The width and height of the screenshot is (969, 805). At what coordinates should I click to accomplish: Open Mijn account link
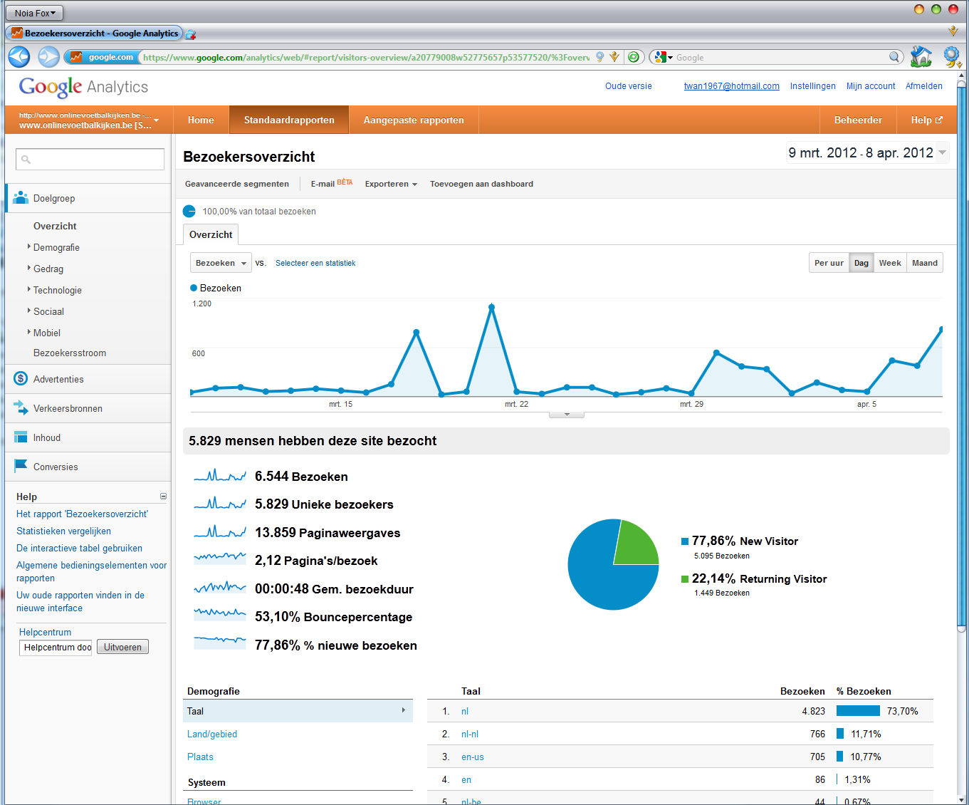click(x=871, y=86)
